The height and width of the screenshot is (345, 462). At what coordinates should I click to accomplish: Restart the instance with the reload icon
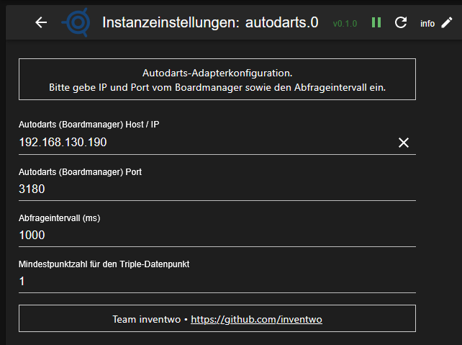401,22
